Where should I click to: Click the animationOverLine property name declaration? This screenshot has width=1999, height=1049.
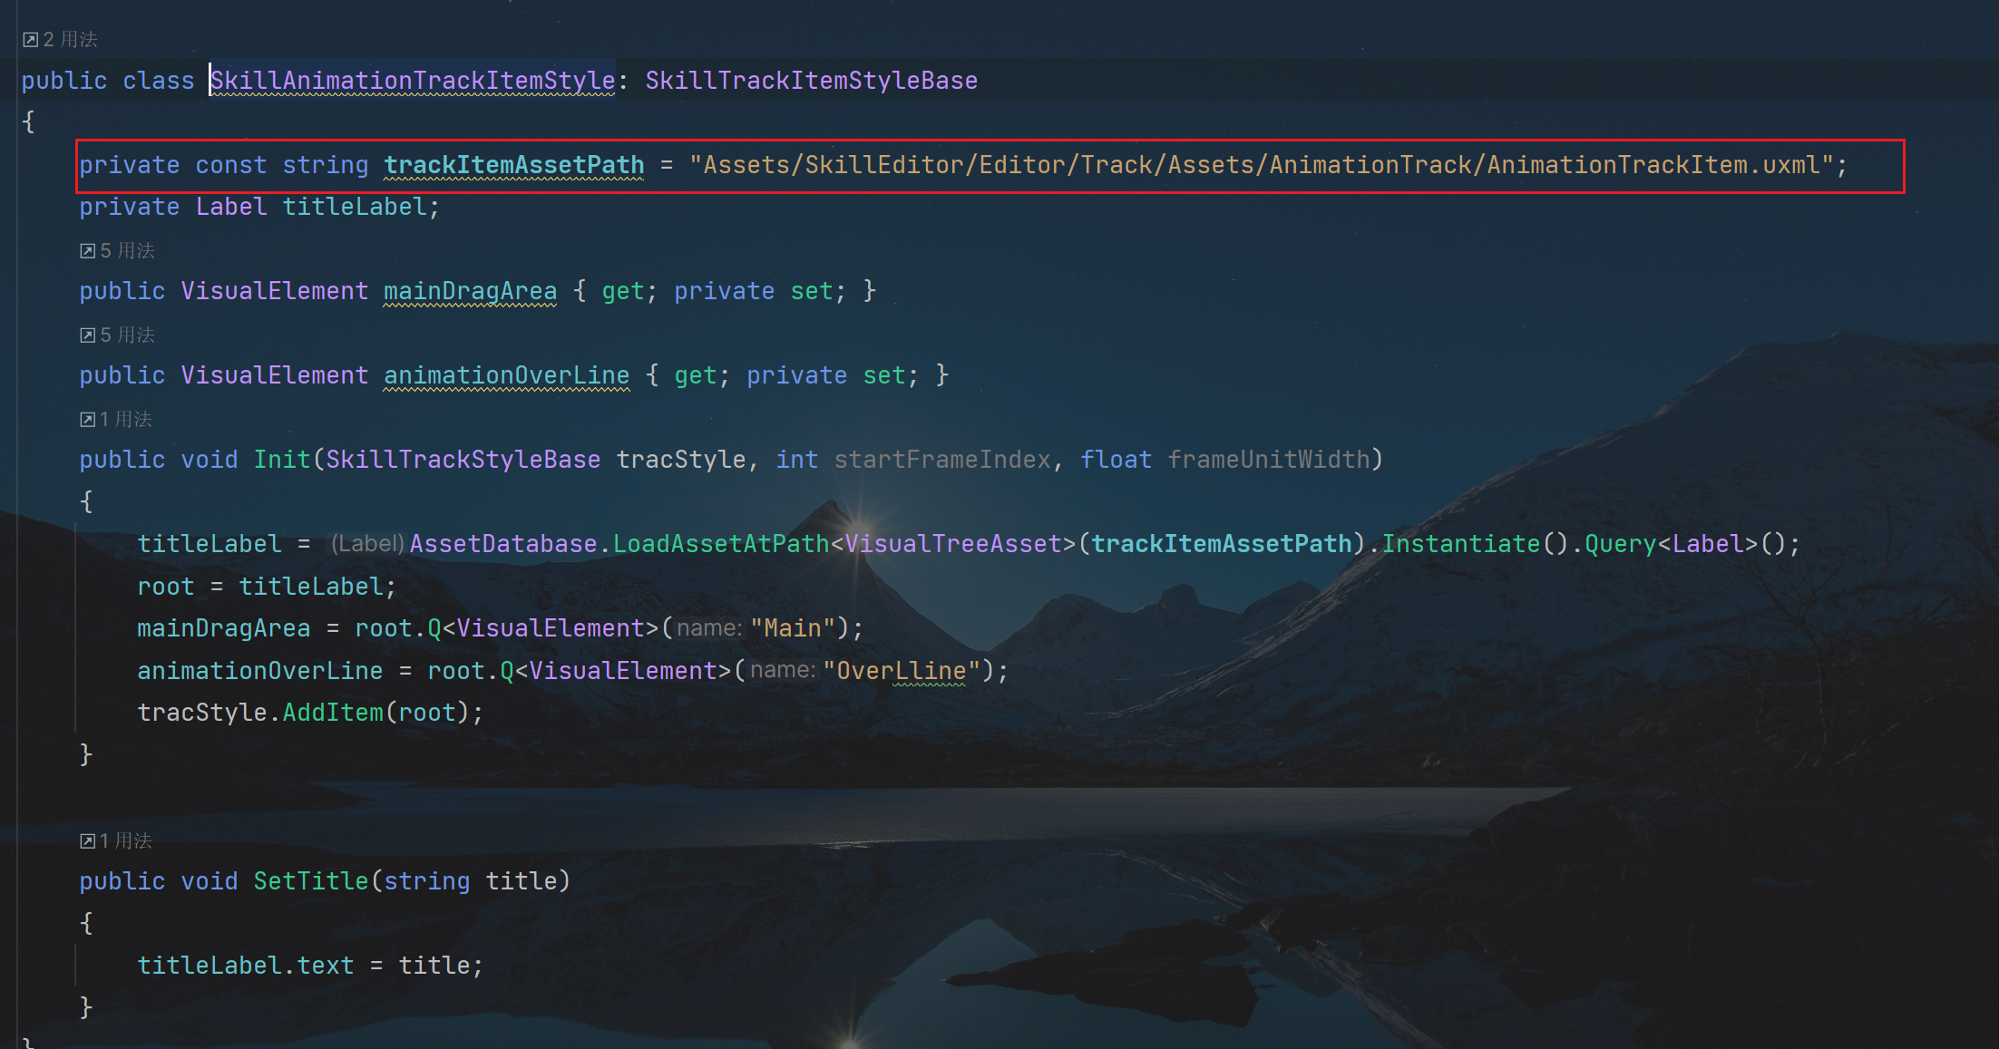point(507,375)
